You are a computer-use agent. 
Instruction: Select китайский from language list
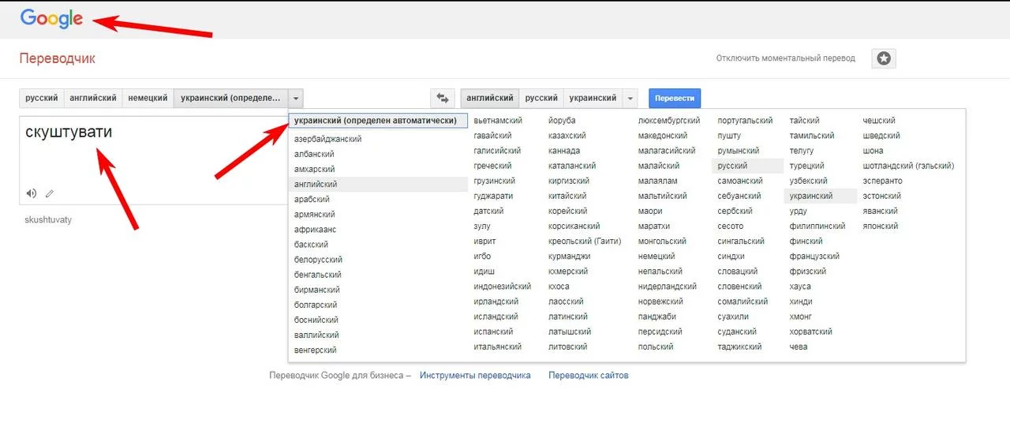(x=567, y=196)
